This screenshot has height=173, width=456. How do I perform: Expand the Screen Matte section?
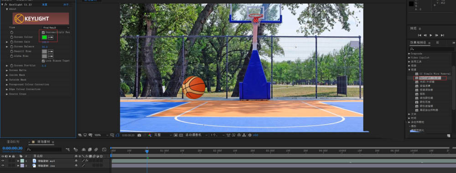[x=7, y=70]
